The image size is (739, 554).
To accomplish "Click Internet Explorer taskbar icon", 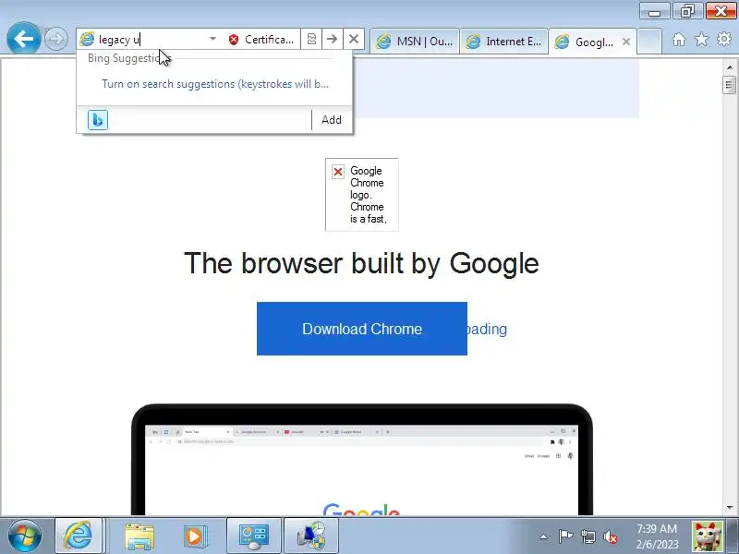I will click(x=79, y=536).
